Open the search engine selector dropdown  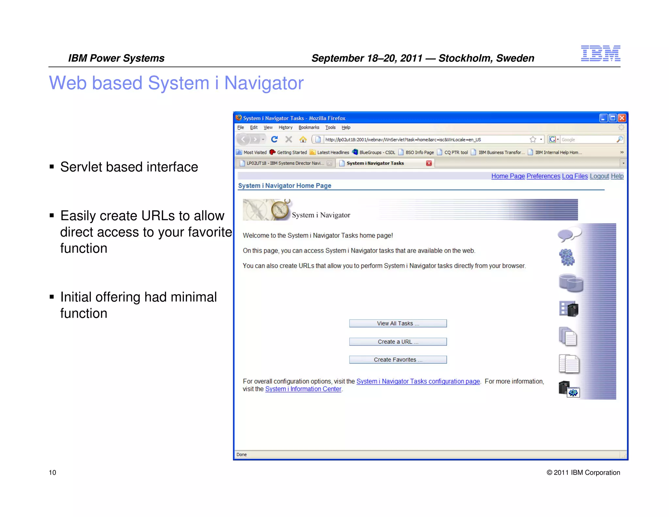click(558, 140)
